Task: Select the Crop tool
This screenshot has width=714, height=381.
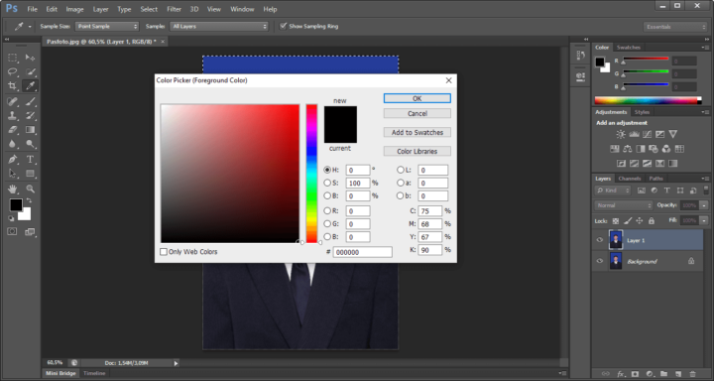Action: tap(13, 85)
